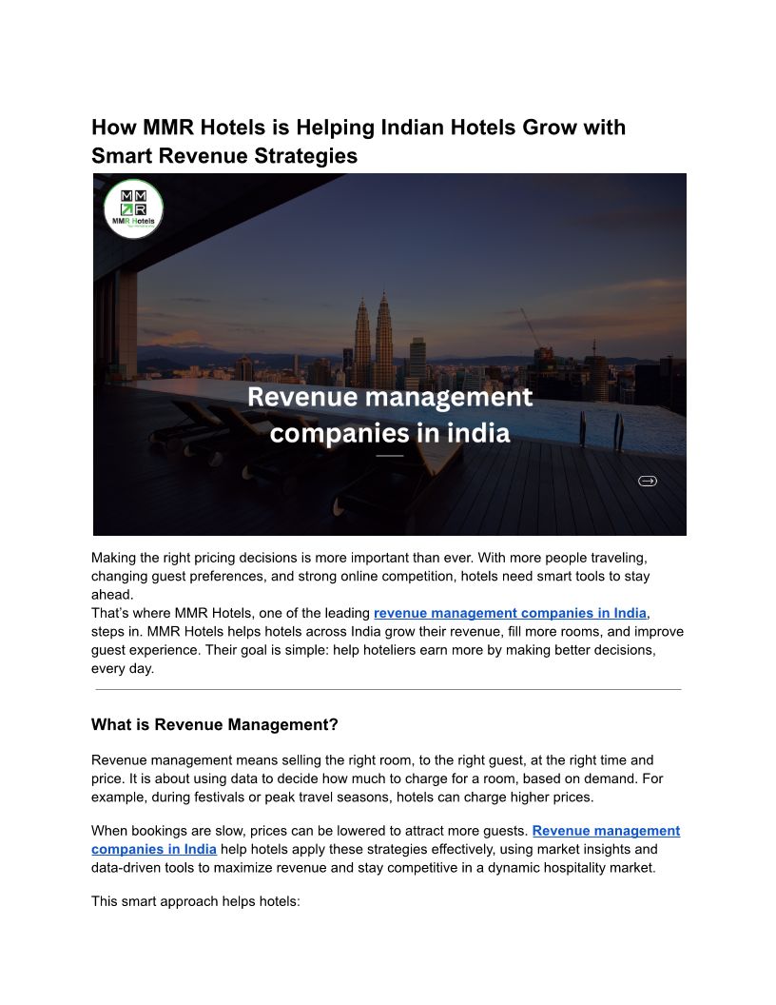The width and height of the screenshot is (776, 1005).
Task: Click the MMR Hotels circular logo
Action: (x=133, y=208)
